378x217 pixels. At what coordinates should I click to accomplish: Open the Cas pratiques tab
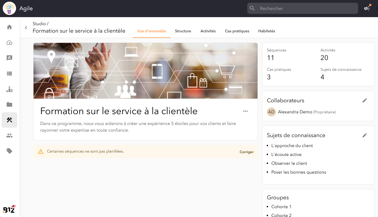(237, 31)
